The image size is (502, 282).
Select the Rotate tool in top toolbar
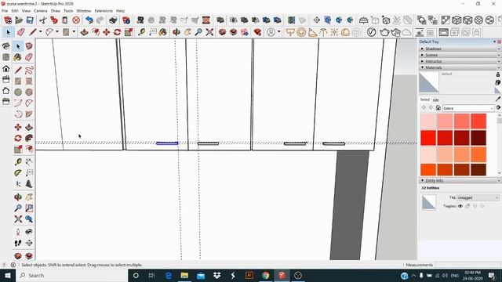coord(117,32)
